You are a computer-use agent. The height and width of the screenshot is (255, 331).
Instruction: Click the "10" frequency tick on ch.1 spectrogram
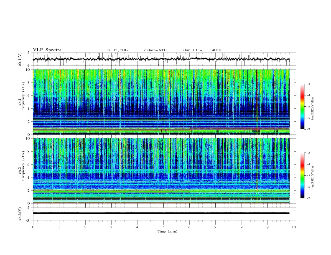(x=29, y=70)
